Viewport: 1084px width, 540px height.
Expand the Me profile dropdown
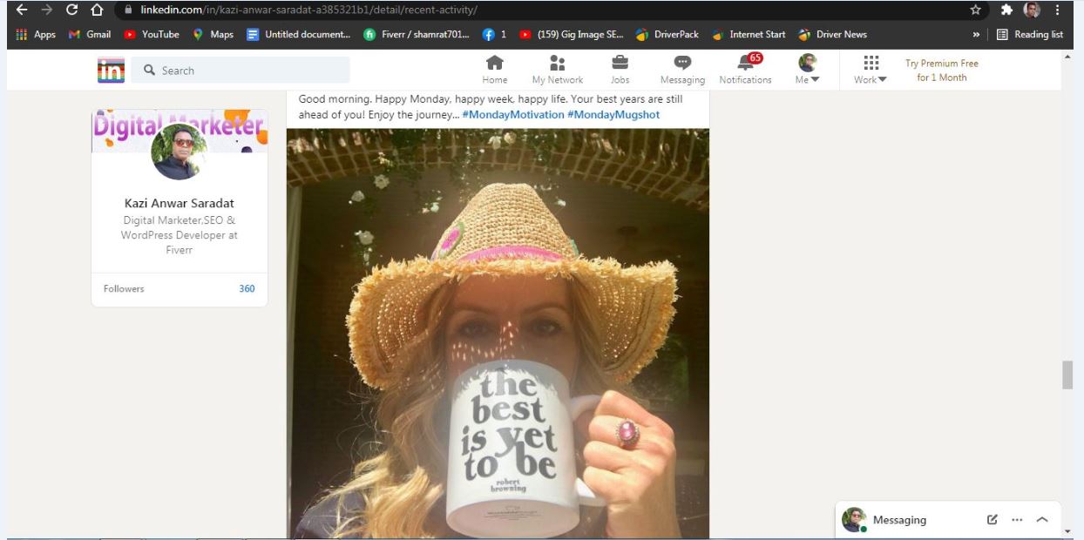click(x=808, y=70)
